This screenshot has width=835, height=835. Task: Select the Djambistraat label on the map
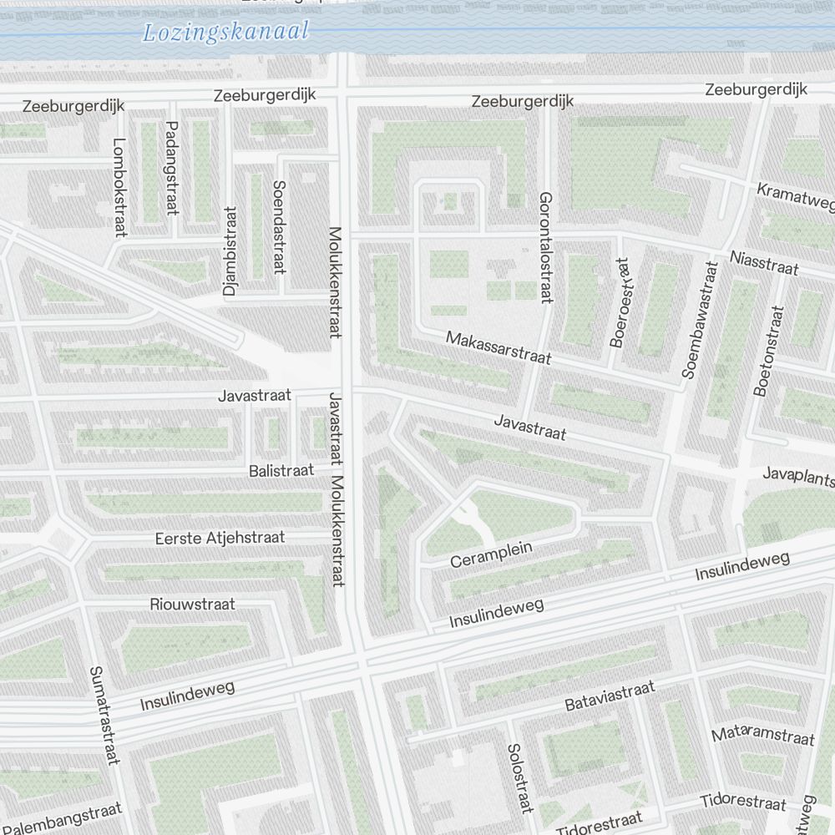pos(230,251)
